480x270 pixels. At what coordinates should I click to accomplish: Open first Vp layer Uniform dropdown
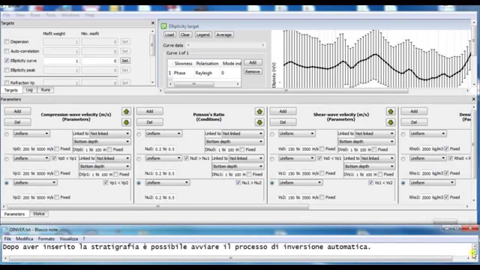click(x=31, y=133)
